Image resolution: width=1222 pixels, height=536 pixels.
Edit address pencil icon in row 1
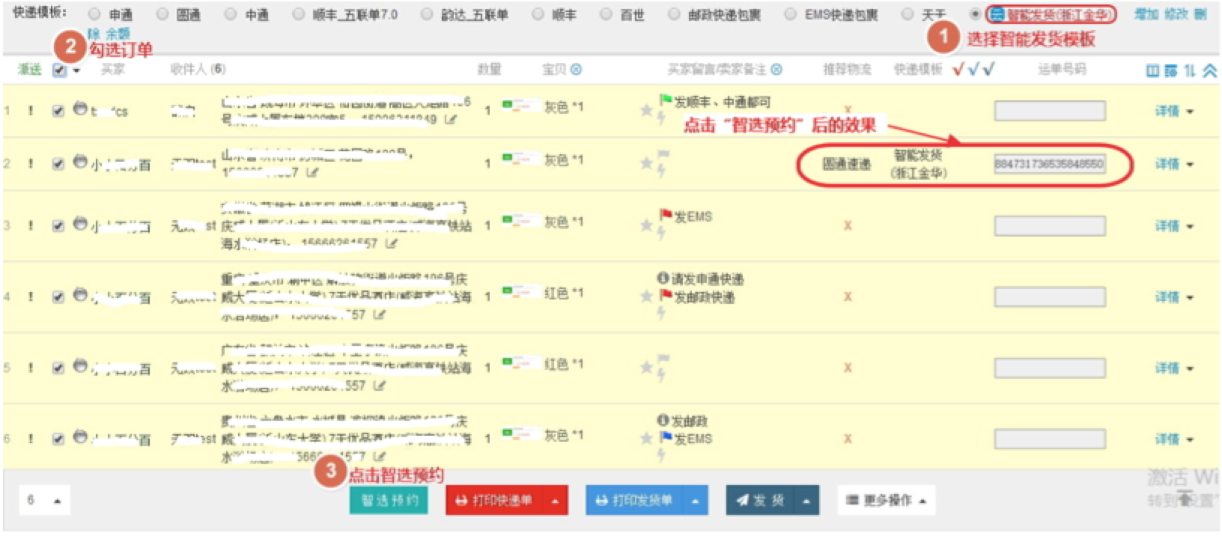[451, 119]
